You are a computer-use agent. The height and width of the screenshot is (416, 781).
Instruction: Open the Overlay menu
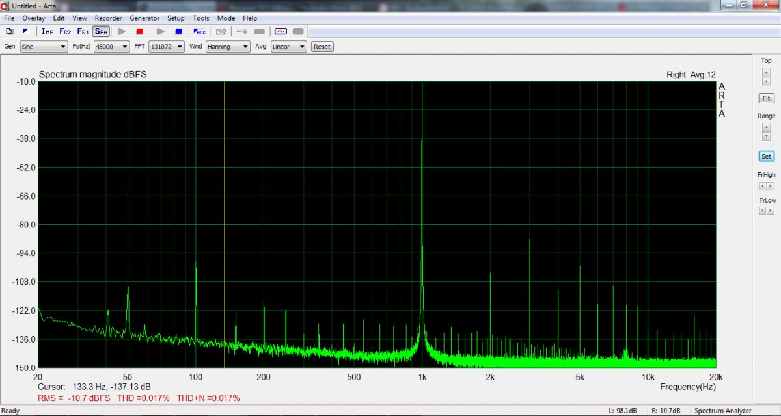[34, 18]
